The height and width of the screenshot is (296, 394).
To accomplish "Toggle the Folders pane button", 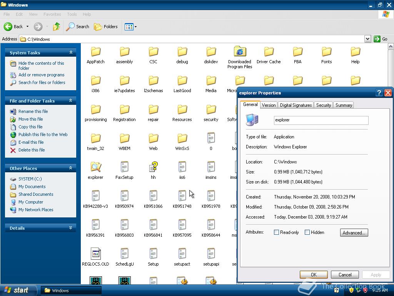I will coord(106,27).
